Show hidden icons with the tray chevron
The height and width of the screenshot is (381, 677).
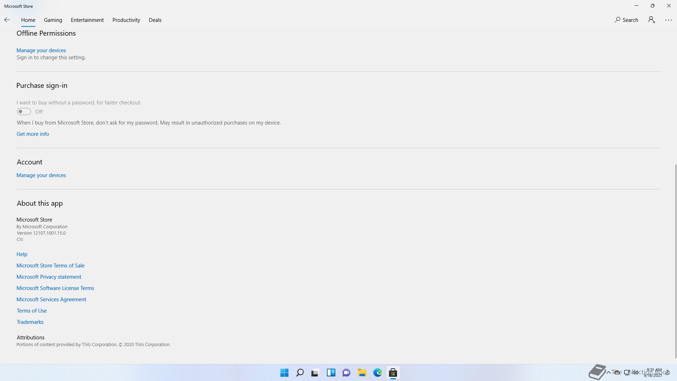click(608, 372)
